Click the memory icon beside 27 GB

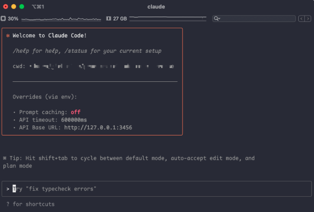(109, 19)
